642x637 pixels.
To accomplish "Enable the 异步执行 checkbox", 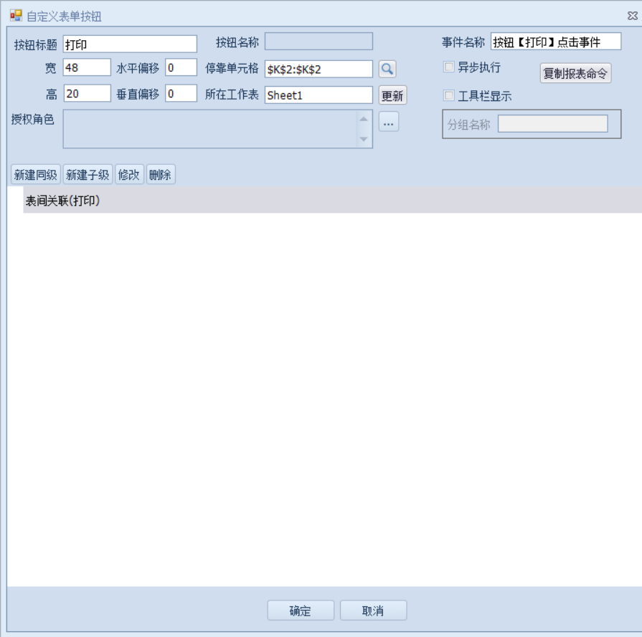I will (449, 67).
